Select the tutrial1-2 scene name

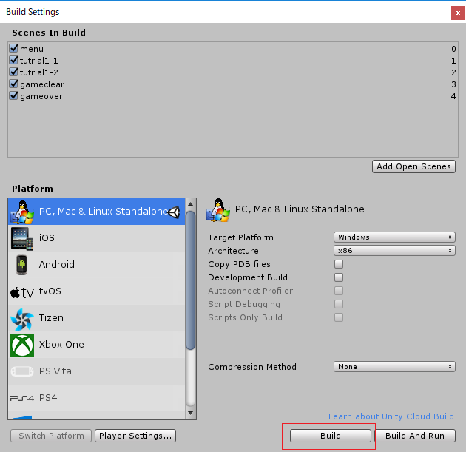tap(39, 72)
